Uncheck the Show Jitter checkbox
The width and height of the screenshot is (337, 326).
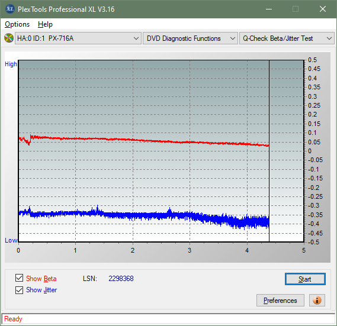[19, 290]
